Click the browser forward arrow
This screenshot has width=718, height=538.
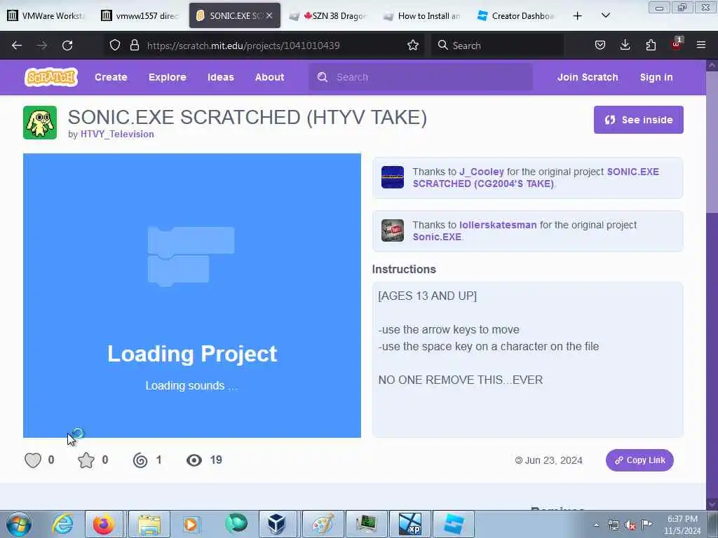coord(42,46)
